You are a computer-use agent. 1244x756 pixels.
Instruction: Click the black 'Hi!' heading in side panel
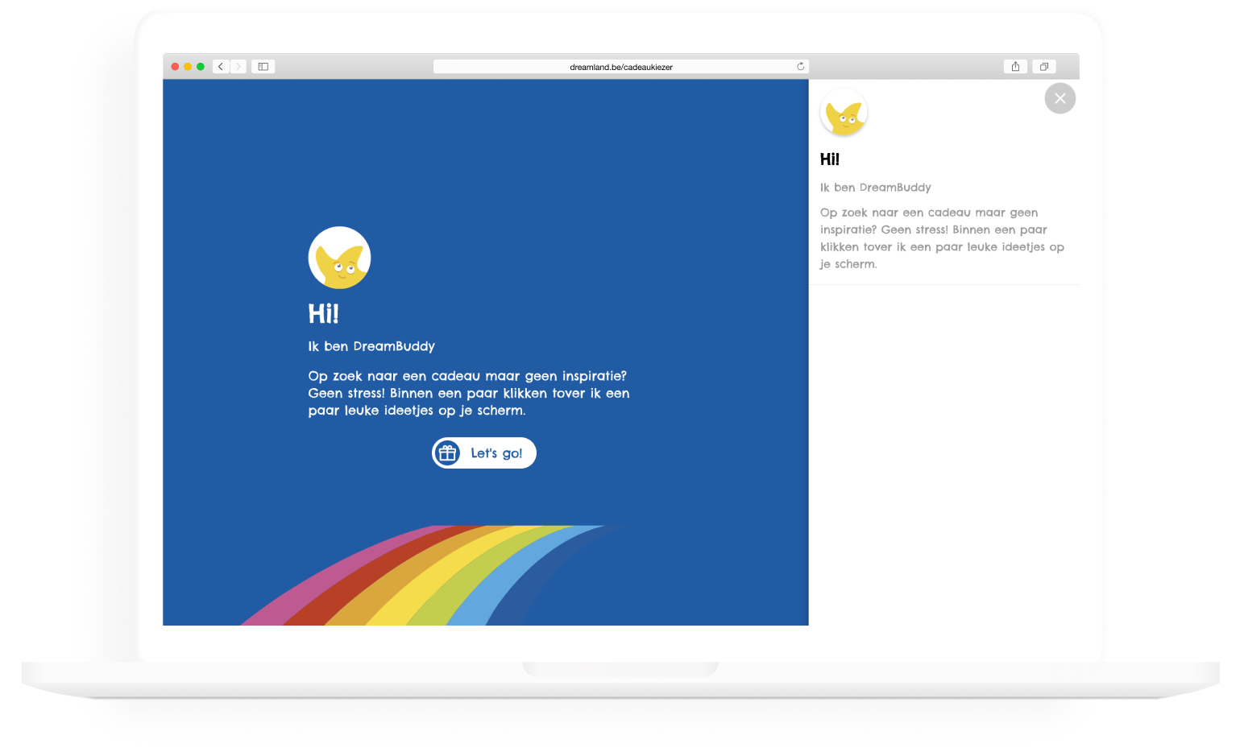830,159
